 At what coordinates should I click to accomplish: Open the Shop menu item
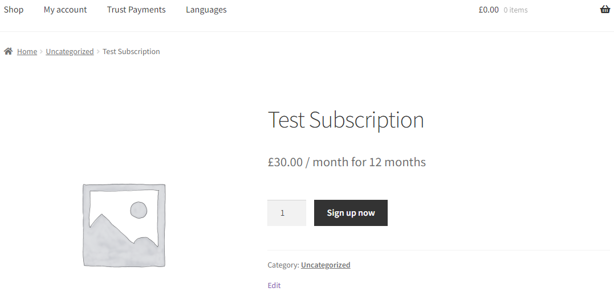(14, 10)
